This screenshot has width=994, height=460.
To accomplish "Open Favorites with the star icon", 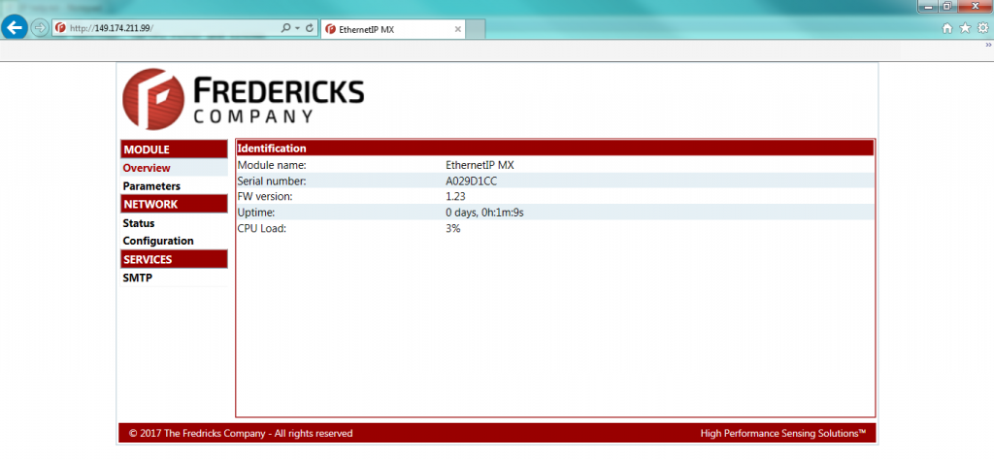I will (965, 28).
